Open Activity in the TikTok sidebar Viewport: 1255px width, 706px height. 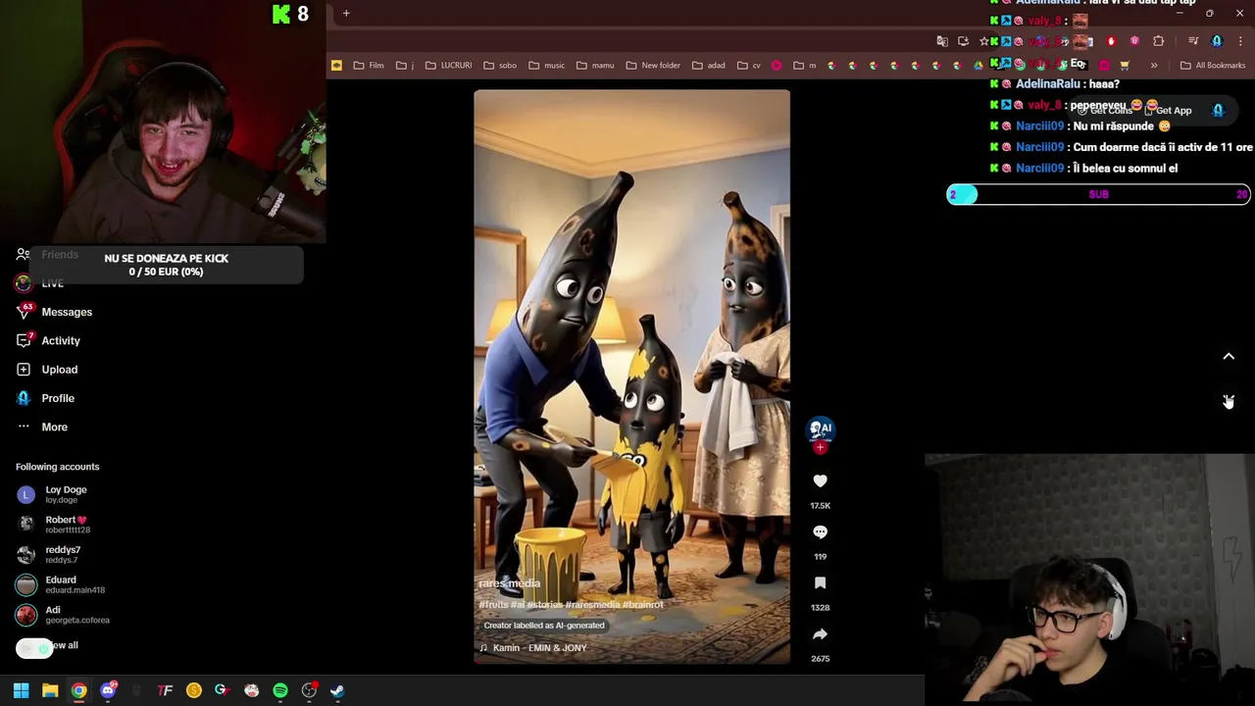tap(61, 340)
